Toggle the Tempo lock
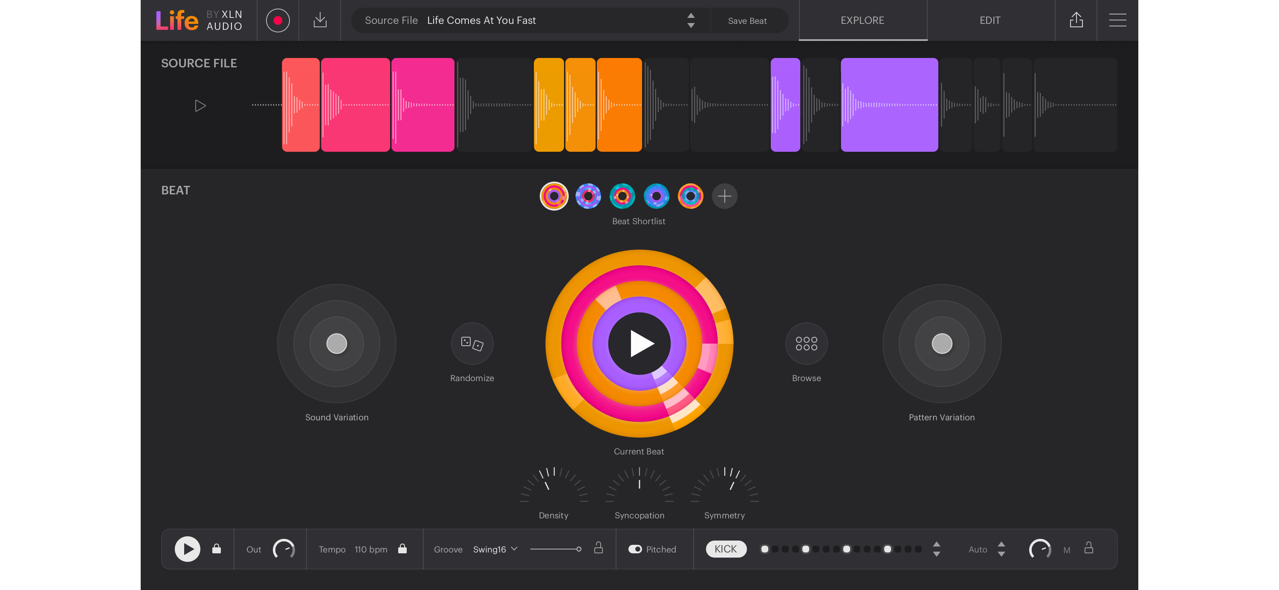This screenshot has width=1279, height=590. click(402, 549)
